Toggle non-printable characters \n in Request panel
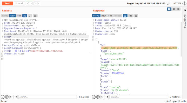The width and height of the screenshot is (187, 103). 30,16
